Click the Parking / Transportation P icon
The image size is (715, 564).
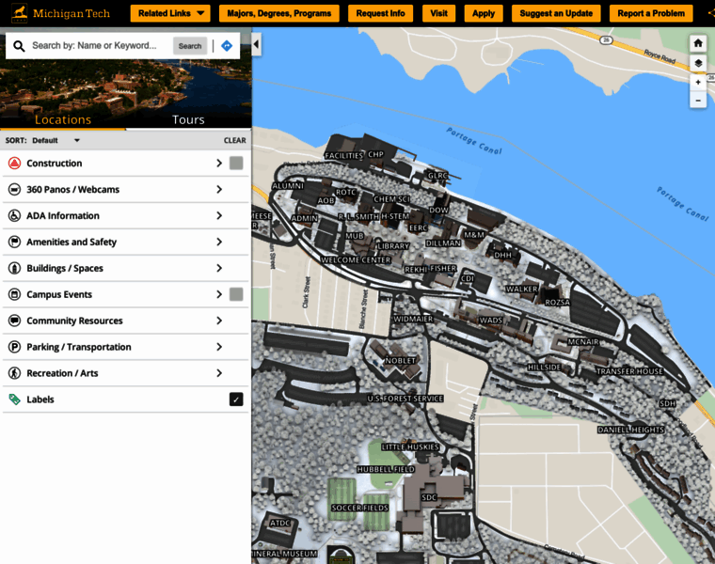pos(15,347)
